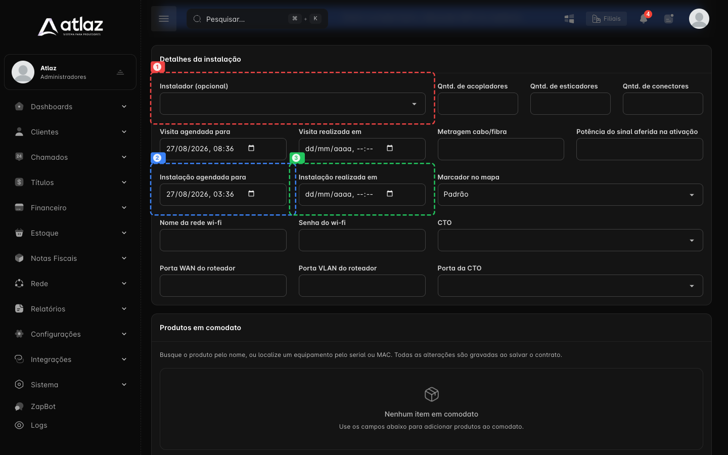Image resolution: width=728 pixels, height=455 pixels.
Task: Open the CTO dropdown
Action: pos(570,240)
